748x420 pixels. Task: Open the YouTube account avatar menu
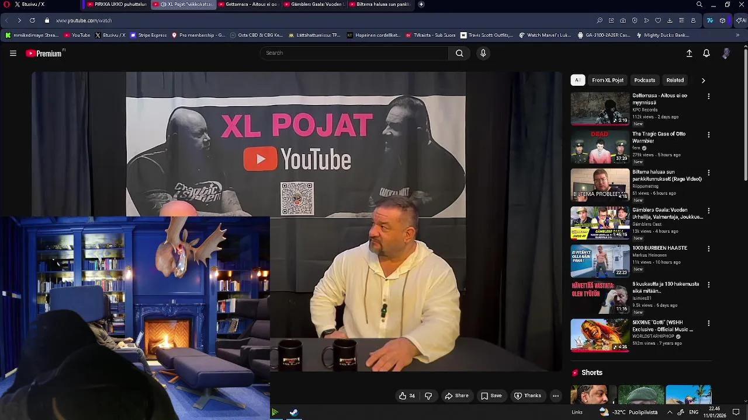(726, 53)
